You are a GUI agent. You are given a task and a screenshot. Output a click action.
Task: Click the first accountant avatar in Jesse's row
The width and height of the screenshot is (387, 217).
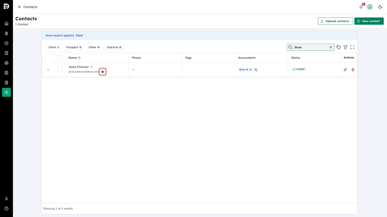click(240, 70)
